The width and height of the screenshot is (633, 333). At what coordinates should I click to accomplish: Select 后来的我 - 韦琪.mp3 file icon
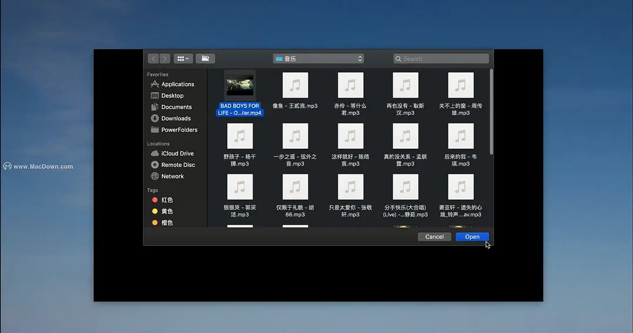tap(461, 136)
